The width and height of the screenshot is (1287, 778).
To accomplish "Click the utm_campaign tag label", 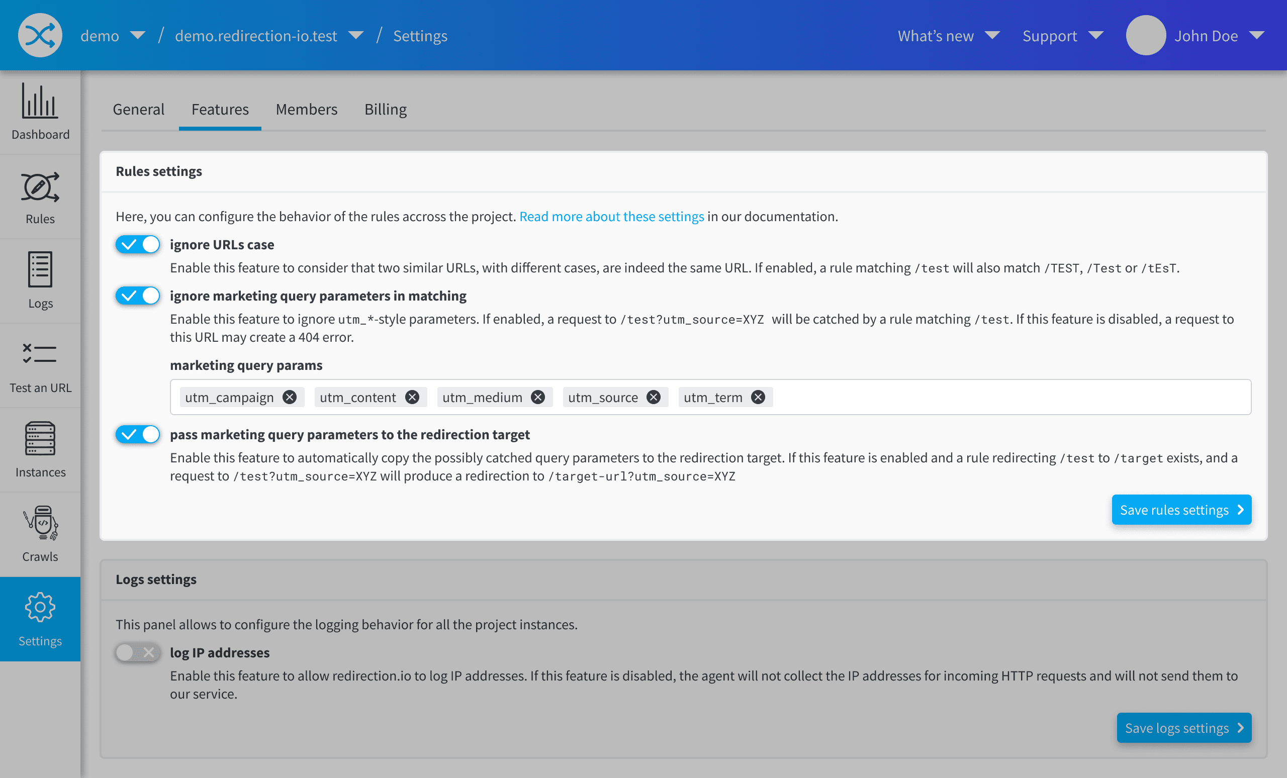I will click(x=229, y=398).
